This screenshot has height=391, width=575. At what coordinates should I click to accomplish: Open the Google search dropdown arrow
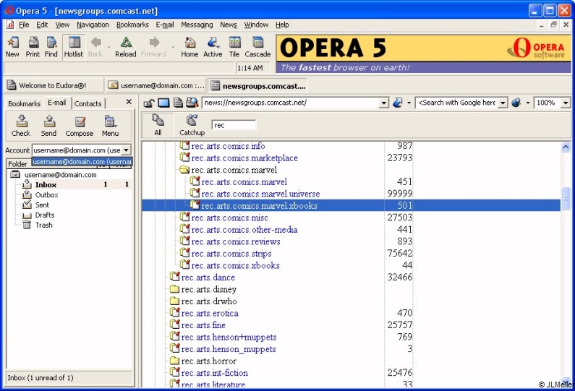point(503,103)
